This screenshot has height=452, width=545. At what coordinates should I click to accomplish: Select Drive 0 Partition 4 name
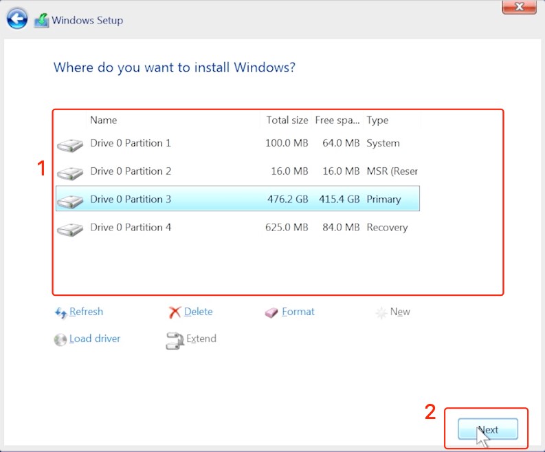pos(131,227)
